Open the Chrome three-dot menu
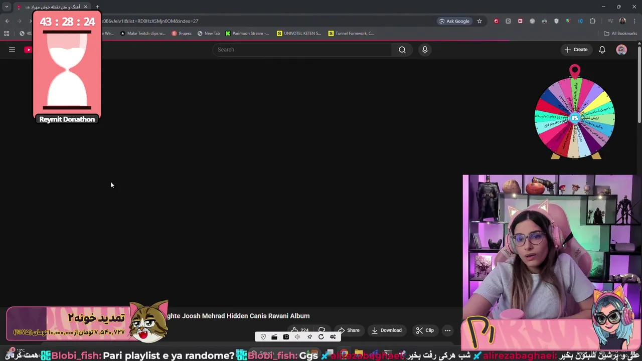This screenshot has height=361, width=642. pos(633,21)
